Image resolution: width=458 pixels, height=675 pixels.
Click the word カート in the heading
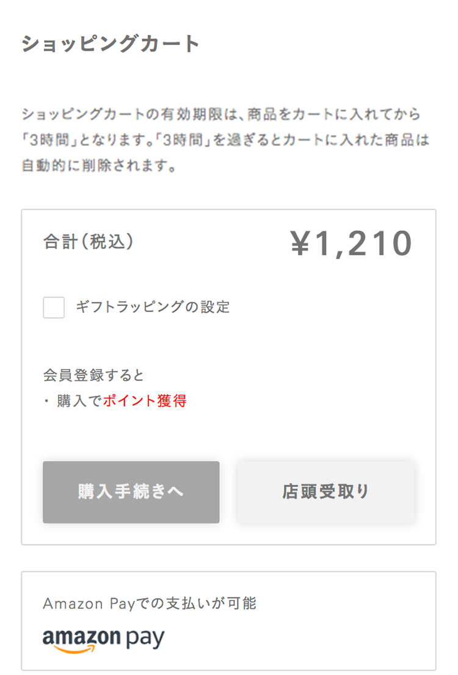pyautogui.click(x=165, y=44)
